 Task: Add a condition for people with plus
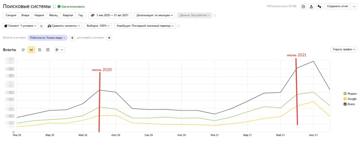(x=109, y=38)
